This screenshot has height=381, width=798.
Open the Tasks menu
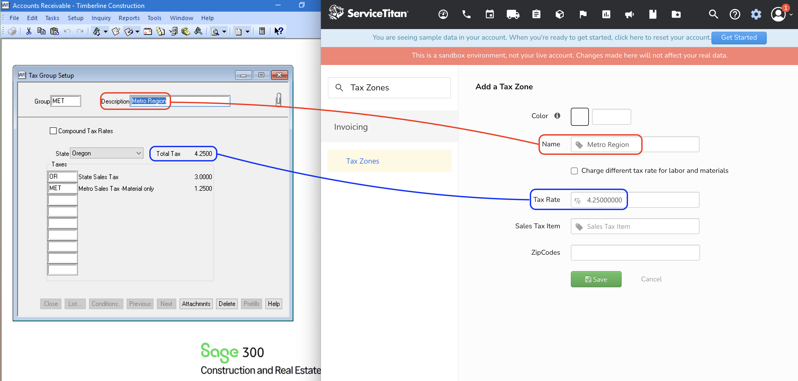[52, 18]
